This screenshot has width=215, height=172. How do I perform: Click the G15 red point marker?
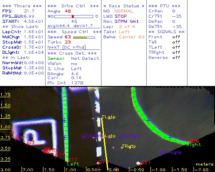tap(55, 156)
